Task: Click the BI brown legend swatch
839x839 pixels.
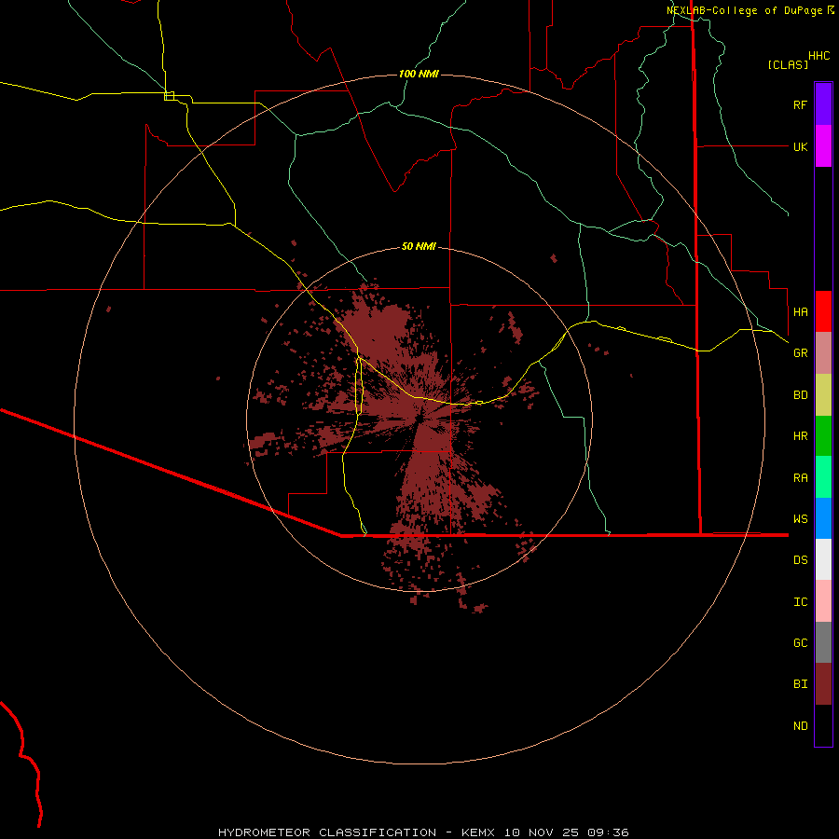Action: click(823, 684)
